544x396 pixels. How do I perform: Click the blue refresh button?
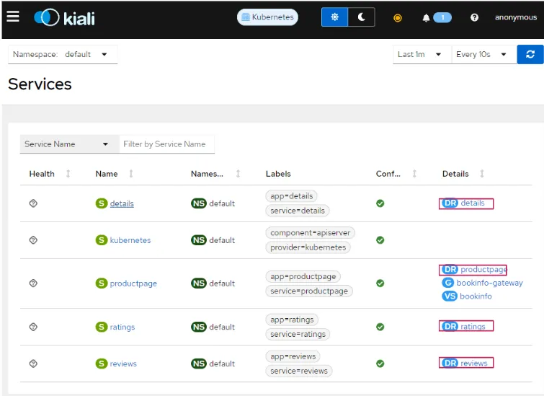[x=530, y=55]
